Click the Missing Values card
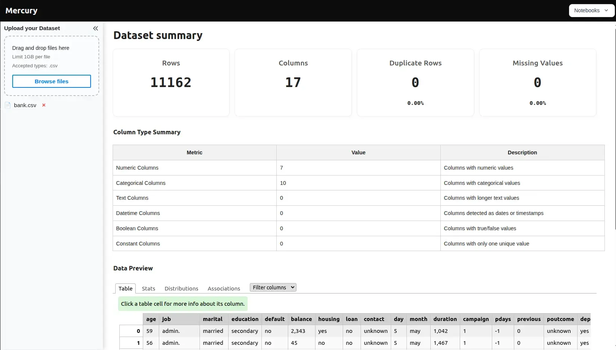 538,83
